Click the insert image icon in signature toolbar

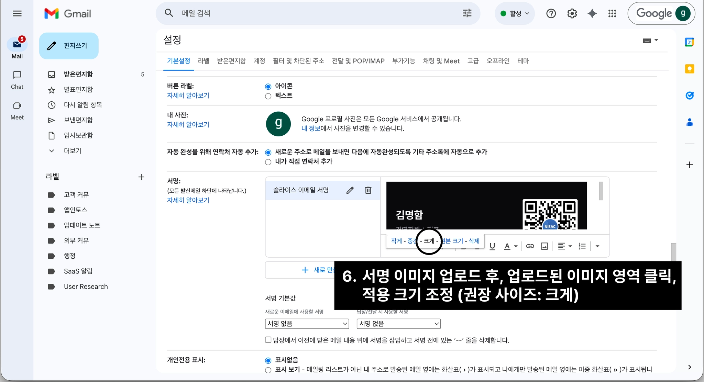[x=544, y=246]
